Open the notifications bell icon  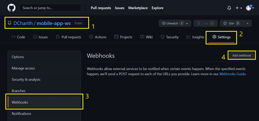229,8
